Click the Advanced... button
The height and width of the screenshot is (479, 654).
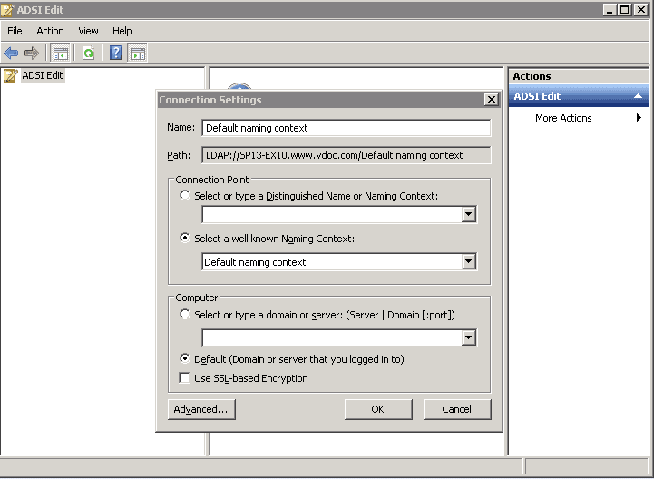tap(201, 409)
